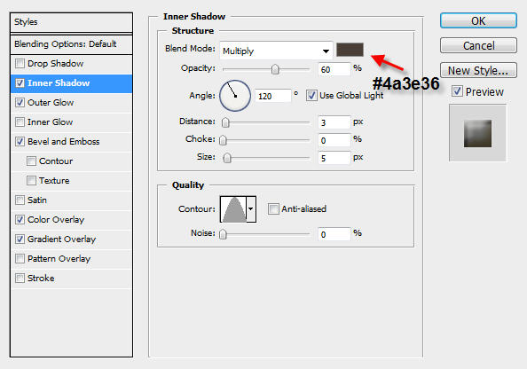Open the Stroke settings entry
This screenshot has height=369, width=527.
(41, 279)
